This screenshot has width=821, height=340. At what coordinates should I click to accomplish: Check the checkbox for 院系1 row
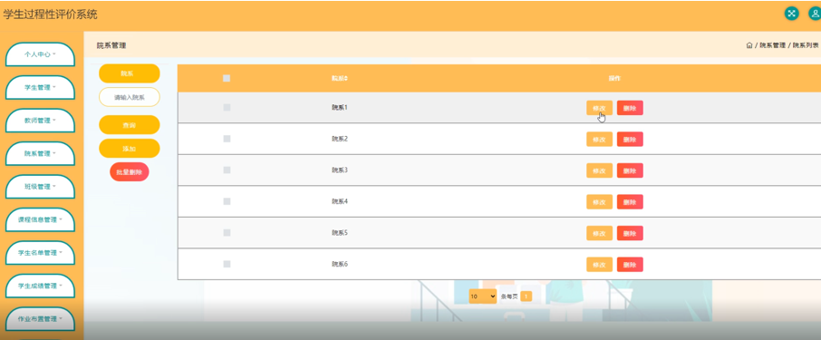227,107
